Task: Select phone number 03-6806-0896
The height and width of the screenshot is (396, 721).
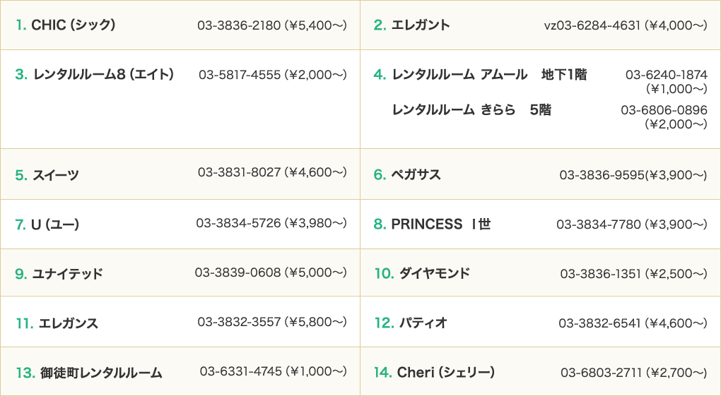Action: [664, 110]
